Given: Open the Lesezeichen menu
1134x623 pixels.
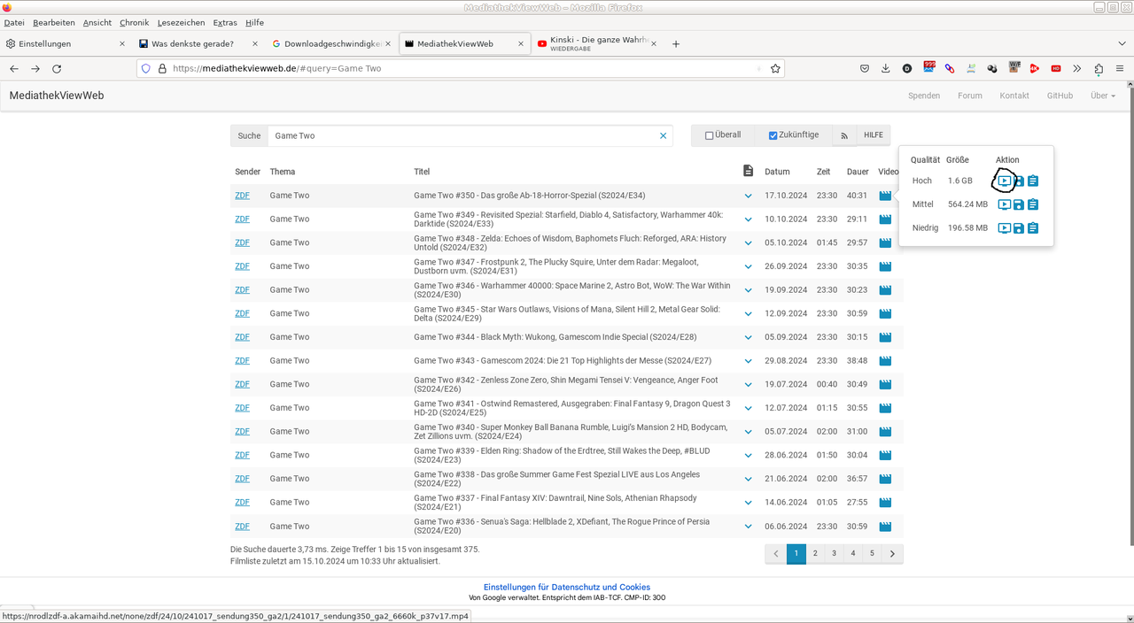Looking at the screenshot, I should click(181, 22).
